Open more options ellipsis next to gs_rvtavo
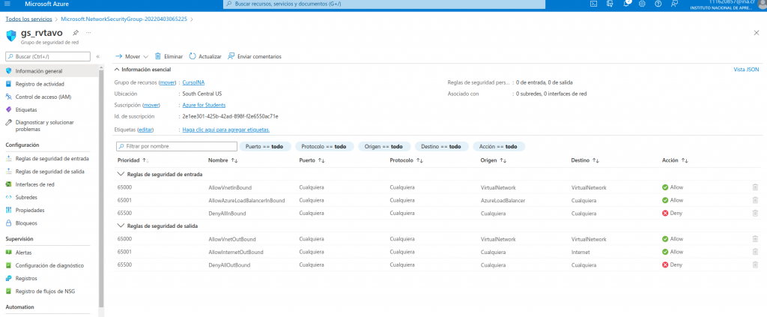This screenshot has height=317, width=767. [x=88, y=33]
